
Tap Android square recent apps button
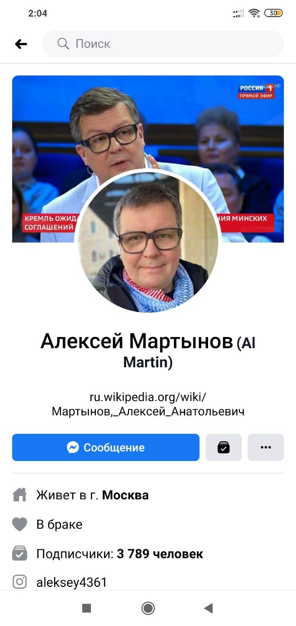(x=86, y=608)
